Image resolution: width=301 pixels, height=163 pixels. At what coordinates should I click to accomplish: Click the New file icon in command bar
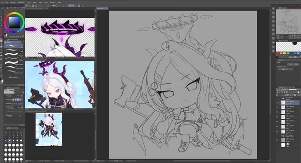coord(30,6)
